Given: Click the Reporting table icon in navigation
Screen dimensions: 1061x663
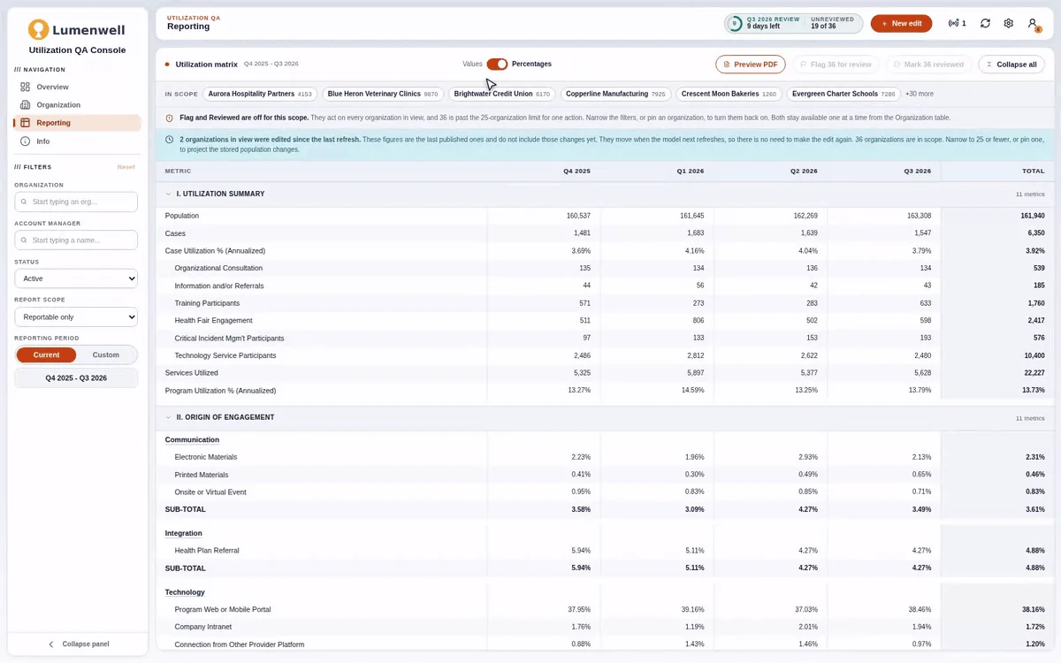Looking at the screenshot, I should (26, 123).
